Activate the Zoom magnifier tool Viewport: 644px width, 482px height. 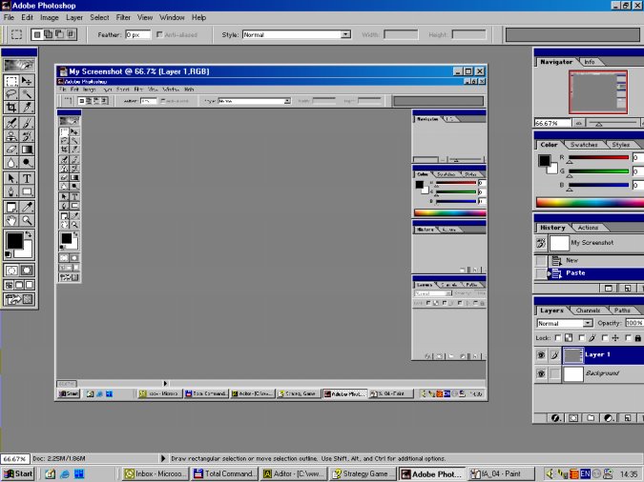[x=27, y=220]
